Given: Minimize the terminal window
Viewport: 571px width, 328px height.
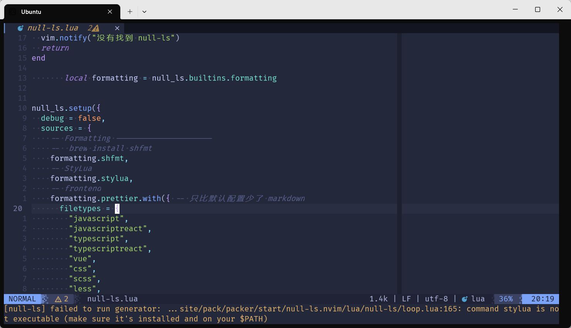Looking at the screenshot, I should (x=515, y=9).
